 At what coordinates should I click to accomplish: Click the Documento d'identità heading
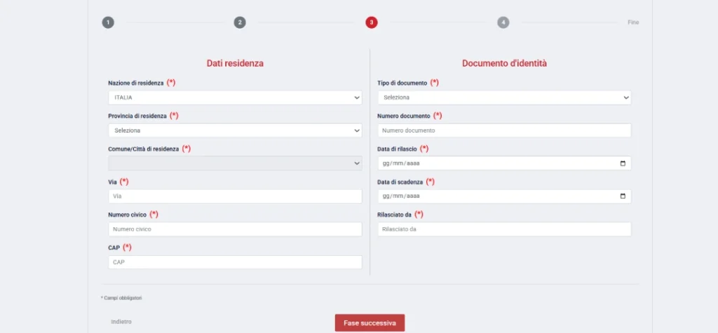click(504, 64)
